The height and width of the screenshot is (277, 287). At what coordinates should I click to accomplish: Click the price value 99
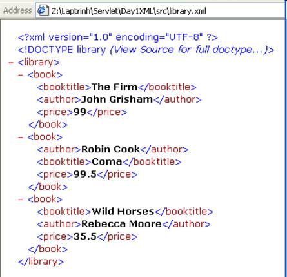point(80,112)
